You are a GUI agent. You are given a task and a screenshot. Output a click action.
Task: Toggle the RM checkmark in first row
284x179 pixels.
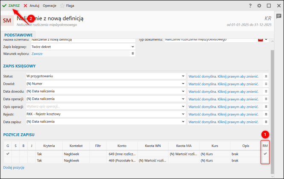pyautogui.click(x=265, y=153)
